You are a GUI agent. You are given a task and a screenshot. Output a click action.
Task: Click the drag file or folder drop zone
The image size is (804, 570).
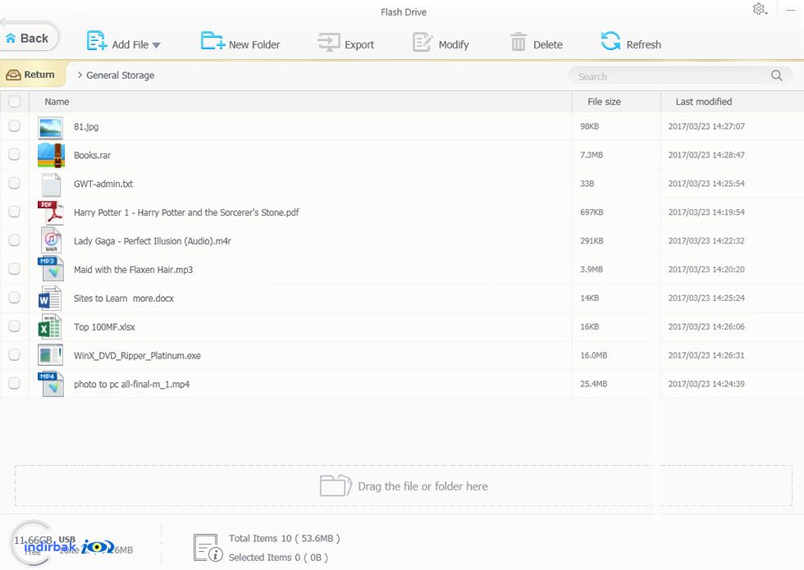pyautogui.click(x=404, y=486)
